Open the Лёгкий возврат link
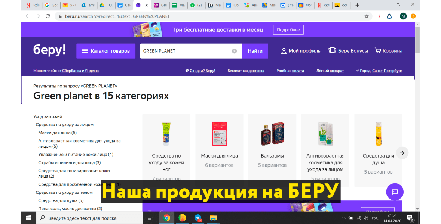The width and height of the screenshot is (441, 224). [330, 71]
